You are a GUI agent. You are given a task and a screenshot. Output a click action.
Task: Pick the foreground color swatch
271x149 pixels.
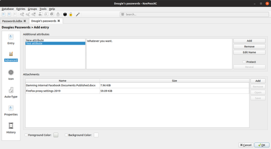click(56, 135)
